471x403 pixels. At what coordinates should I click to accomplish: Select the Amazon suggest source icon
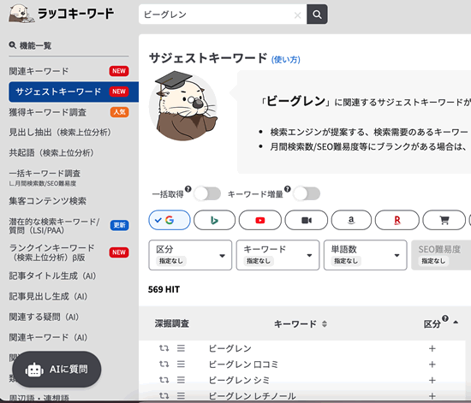point(351,220)
